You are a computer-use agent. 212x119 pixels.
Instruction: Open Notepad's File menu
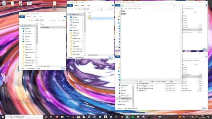[122, 9]
